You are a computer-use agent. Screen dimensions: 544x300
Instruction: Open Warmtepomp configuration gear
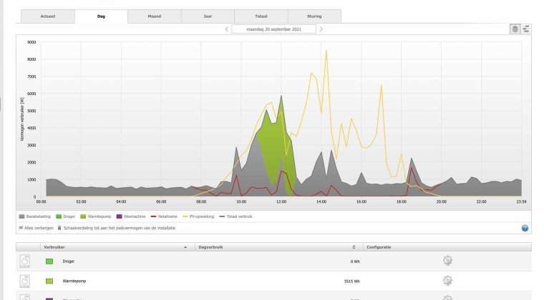(x=447, y=281)
